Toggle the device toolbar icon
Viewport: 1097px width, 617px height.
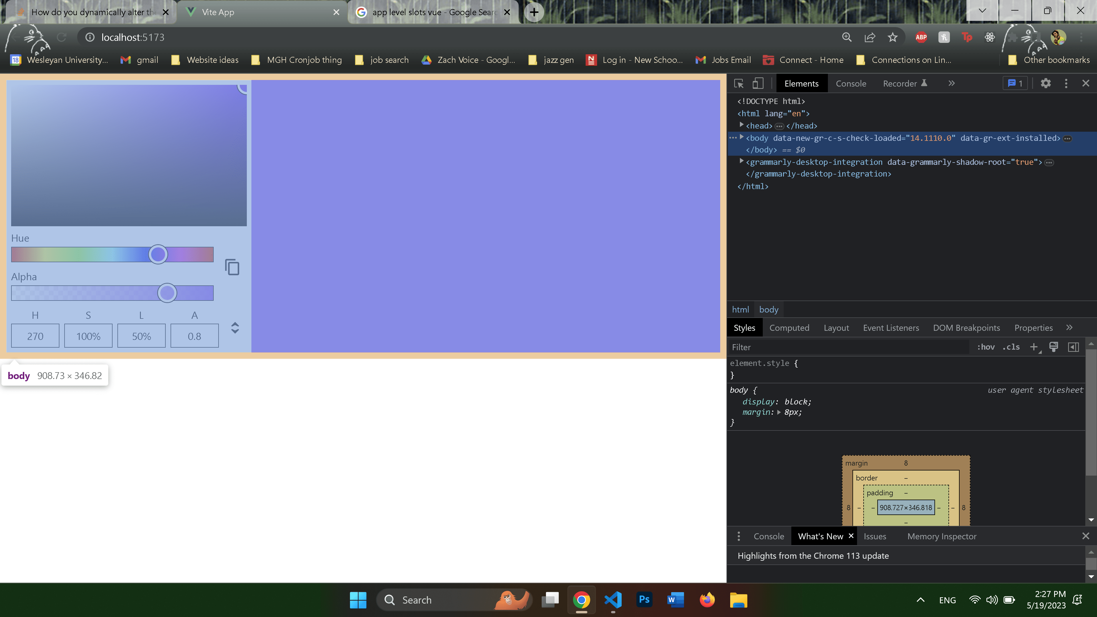(x=758, y=83)
